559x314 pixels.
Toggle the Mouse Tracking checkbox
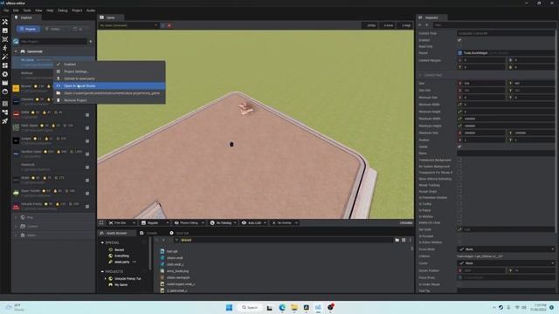[x=459, y=185]
